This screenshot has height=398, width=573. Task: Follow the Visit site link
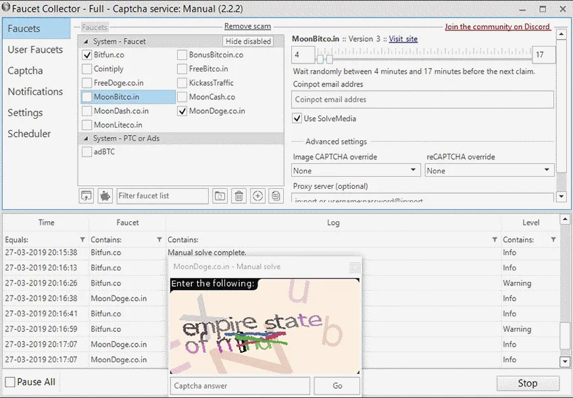403,39
